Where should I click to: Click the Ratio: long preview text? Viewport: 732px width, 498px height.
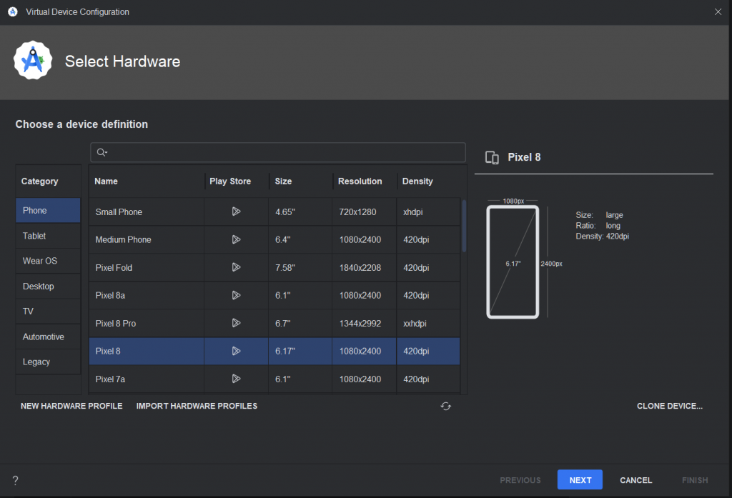tap(598, 226)
